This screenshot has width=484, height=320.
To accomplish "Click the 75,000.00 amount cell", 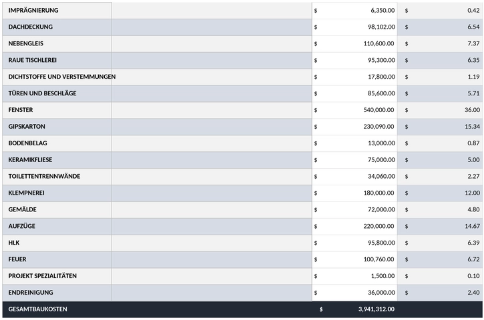I will [354, 160].
